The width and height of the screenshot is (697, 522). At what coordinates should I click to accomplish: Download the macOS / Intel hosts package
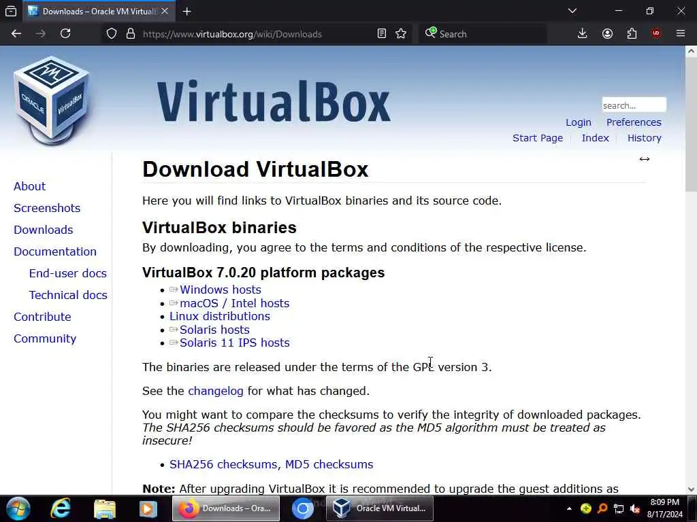(x=234, y=304)
